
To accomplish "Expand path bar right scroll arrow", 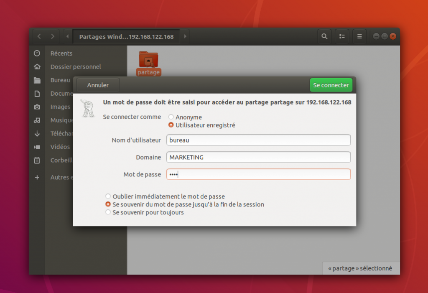I will coord(185,36).
